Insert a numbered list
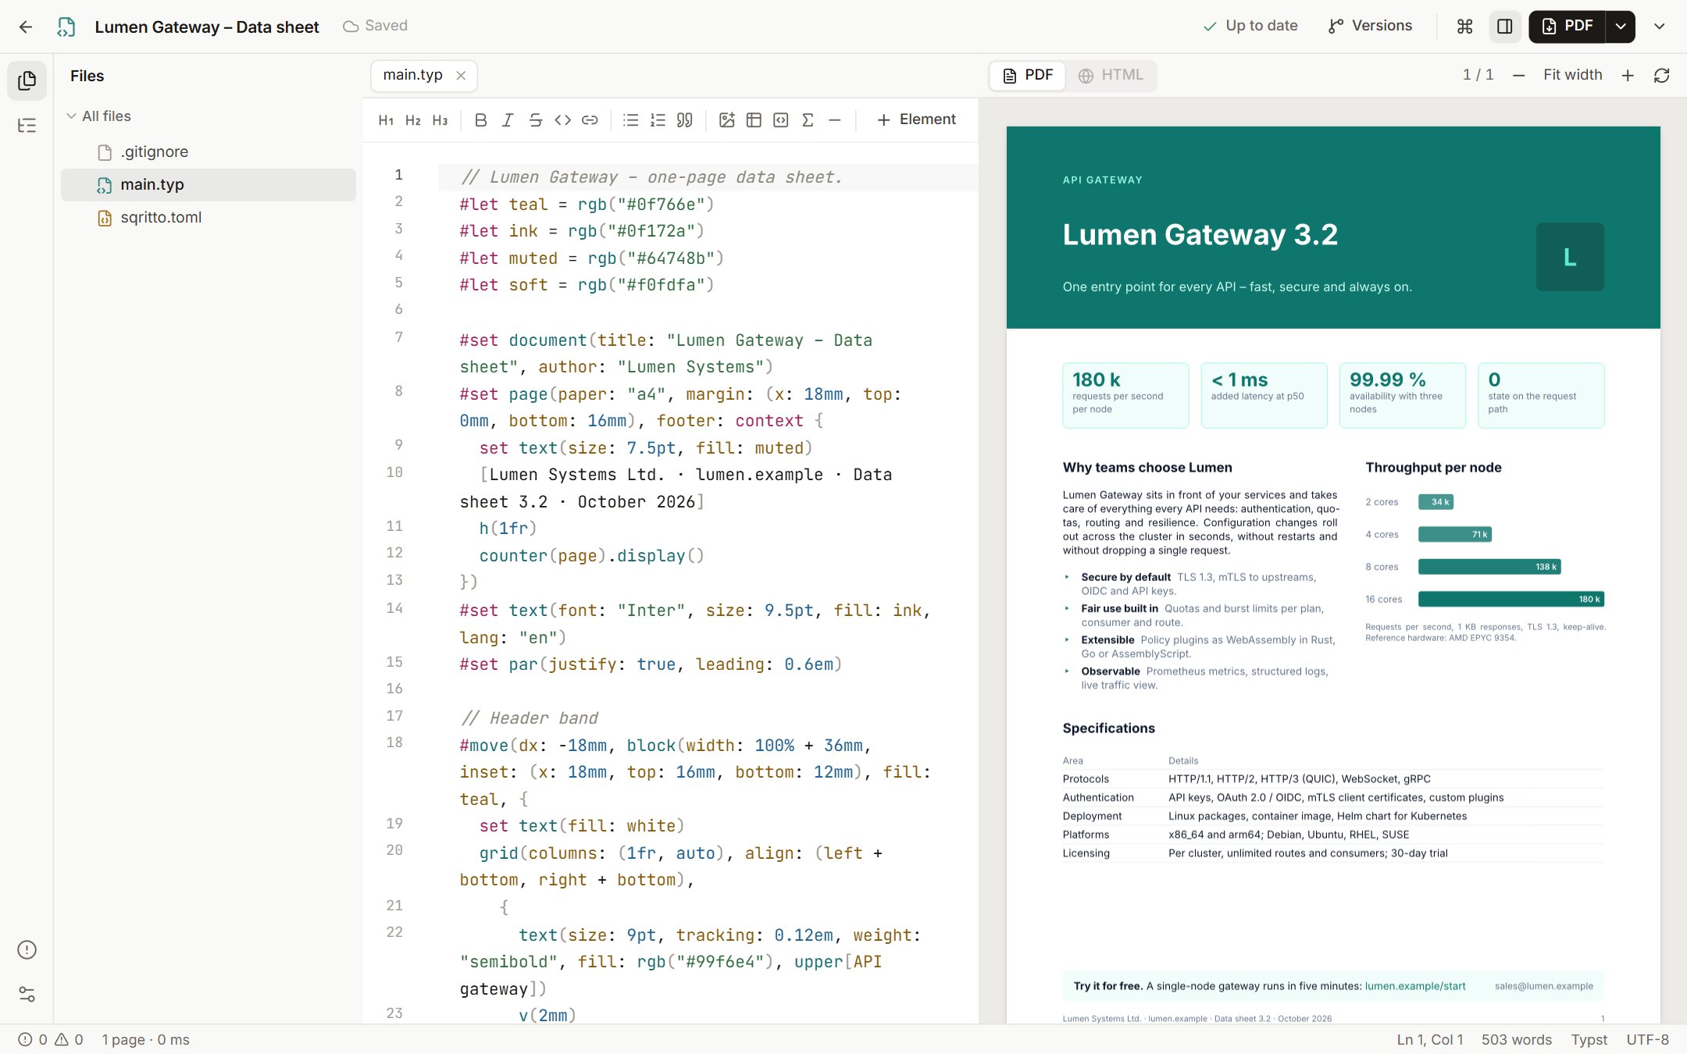1687x1054 pixels. click(658, 120)
